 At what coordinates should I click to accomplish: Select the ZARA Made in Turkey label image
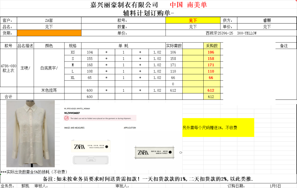(x=154, y=153)
